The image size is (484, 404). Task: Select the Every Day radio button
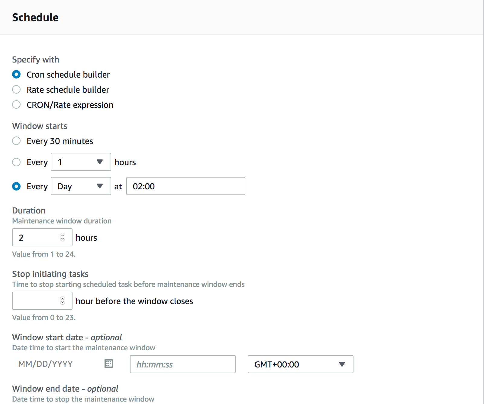(x=16, y=186)
